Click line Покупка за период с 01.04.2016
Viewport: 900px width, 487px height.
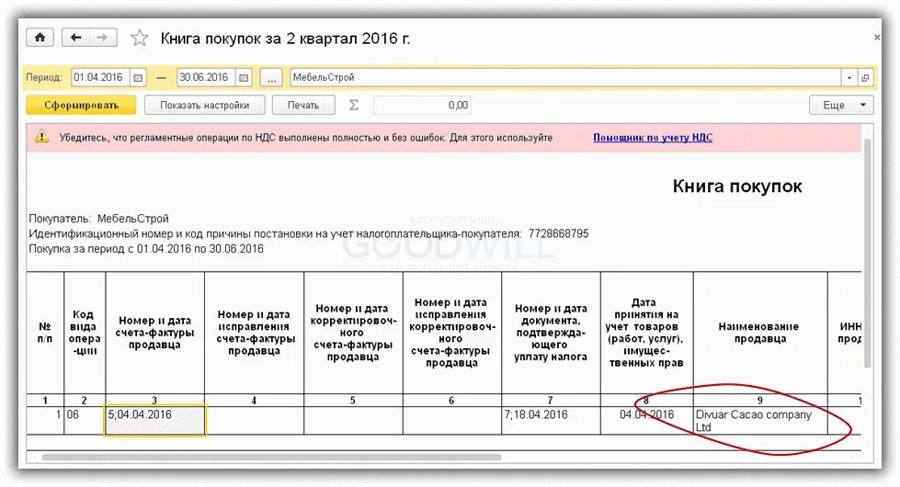coord(146,249)
